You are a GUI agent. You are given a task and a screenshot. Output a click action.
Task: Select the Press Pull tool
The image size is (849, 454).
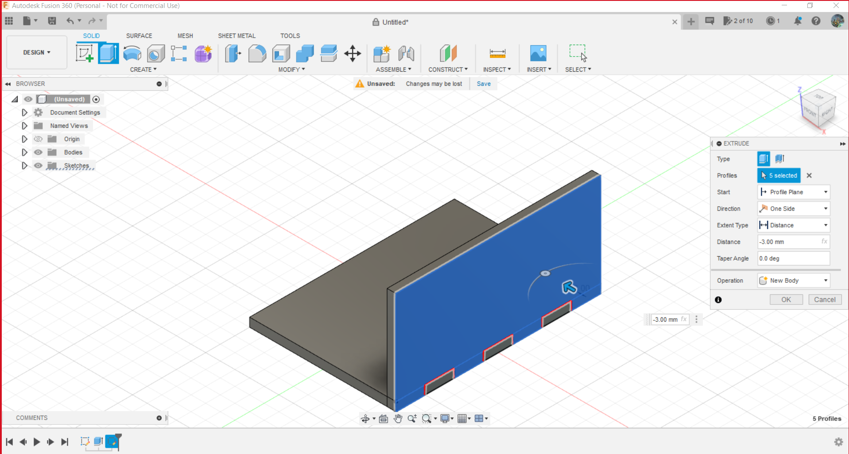(233, 54)
